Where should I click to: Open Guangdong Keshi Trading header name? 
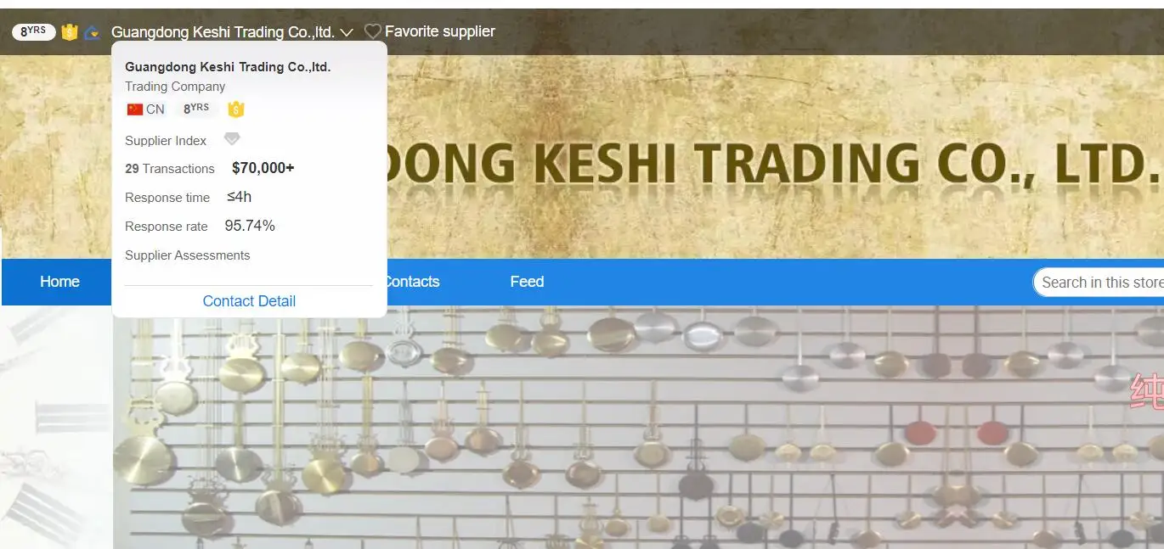(x=223, y=32)
